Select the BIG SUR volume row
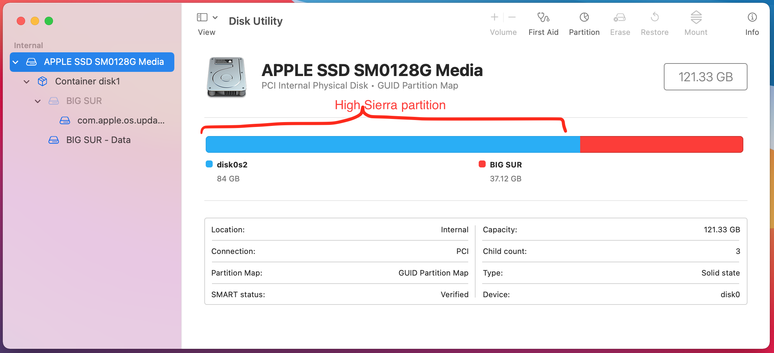Viewport: 774px width, 353px height. 92,101
